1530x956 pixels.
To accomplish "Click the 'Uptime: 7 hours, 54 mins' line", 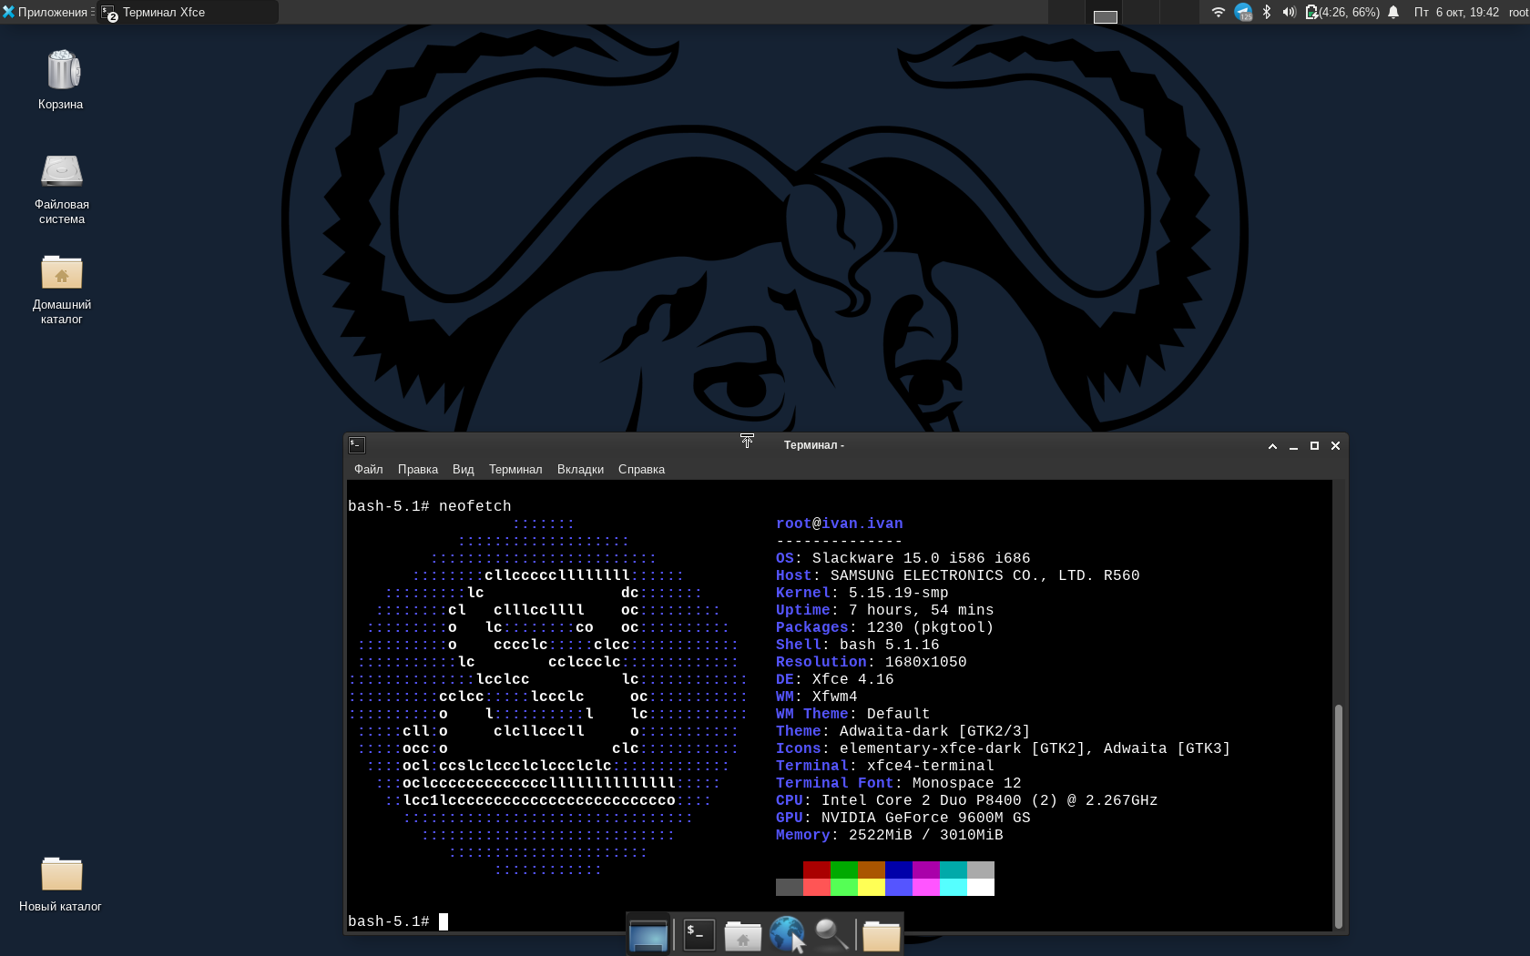I will tap(885, 610).
